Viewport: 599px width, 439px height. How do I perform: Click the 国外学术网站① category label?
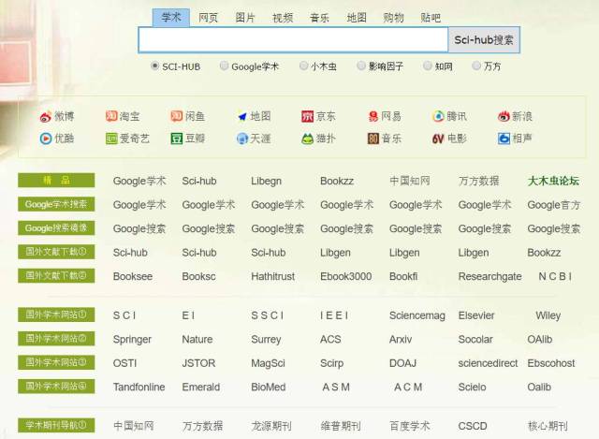(x=56, y=315)
